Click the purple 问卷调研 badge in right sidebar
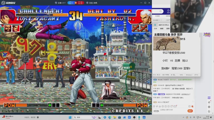Viewport: 214px width, 120px height. pyautogui.click(x=209, y=98)
